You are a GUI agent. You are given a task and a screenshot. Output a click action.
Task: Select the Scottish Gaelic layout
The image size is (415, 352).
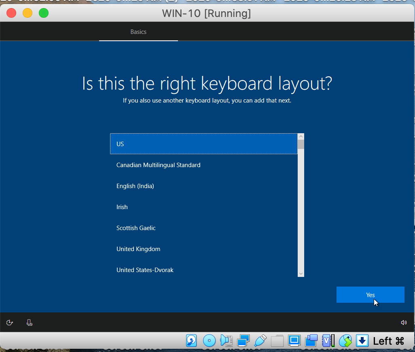pos(204,228)
